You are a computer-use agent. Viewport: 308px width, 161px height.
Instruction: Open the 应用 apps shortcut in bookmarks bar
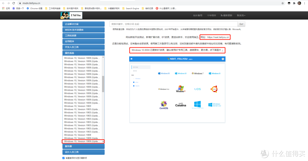(x=6, y=9)
